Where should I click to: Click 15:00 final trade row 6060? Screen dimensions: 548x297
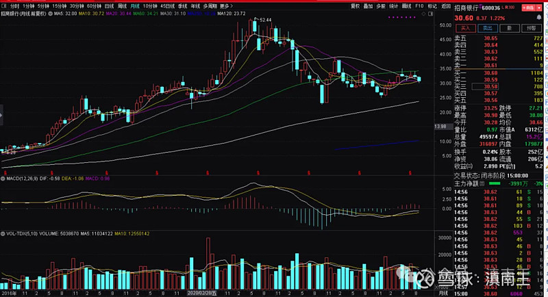click(499, 294)
